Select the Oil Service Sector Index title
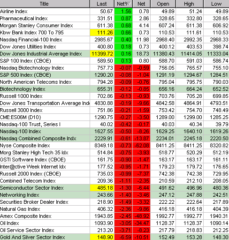229x240 pixels. pyautogui.click(x=27, y=230)
